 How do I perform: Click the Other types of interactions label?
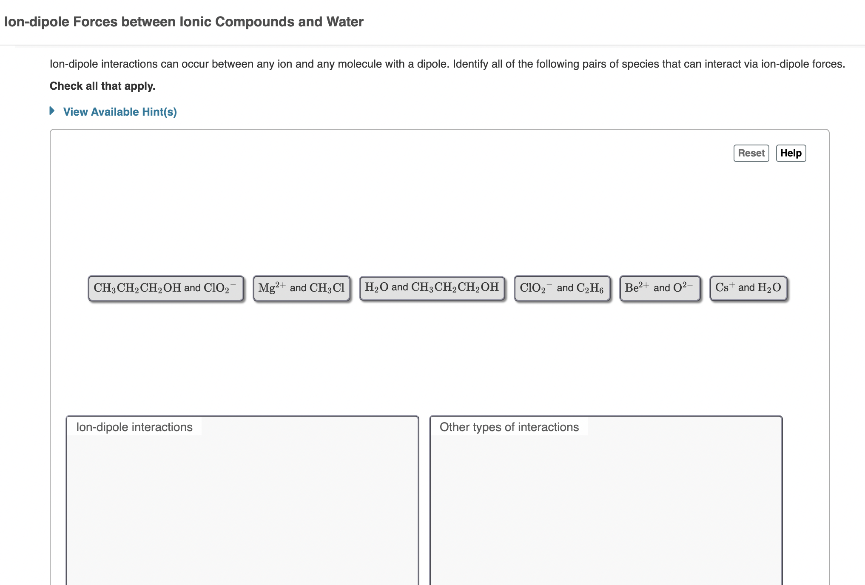tap(509, 427)
